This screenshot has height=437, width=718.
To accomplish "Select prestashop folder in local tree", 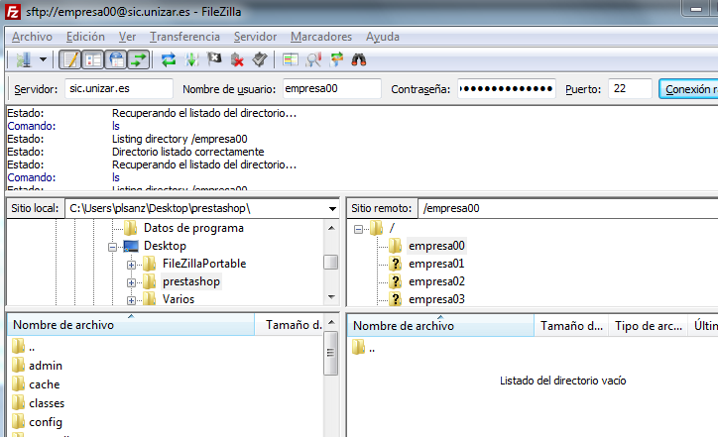I will click(x=191, y=281).
